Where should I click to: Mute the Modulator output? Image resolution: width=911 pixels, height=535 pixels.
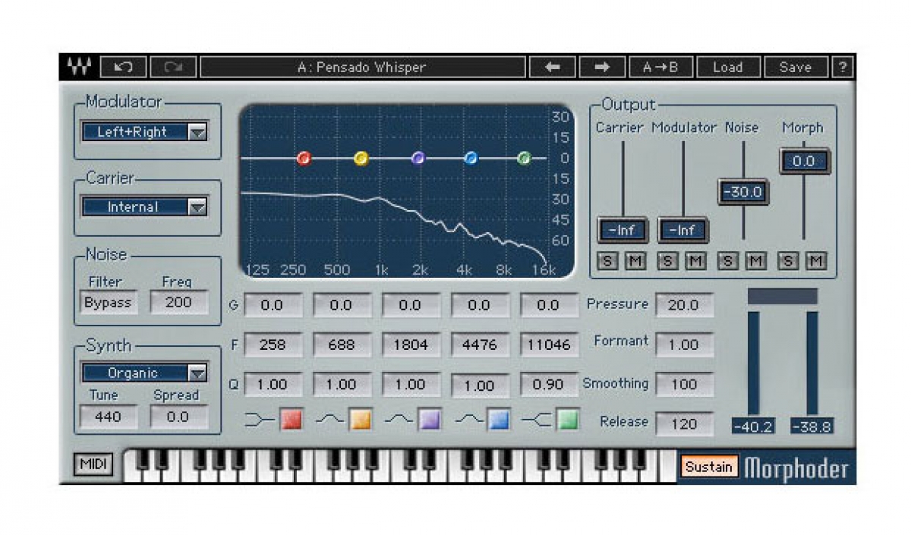695,261
